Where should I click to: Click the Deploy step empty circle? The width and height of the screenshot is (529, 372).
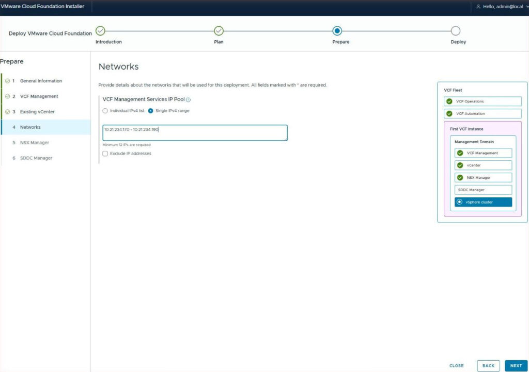click(456, 31)
